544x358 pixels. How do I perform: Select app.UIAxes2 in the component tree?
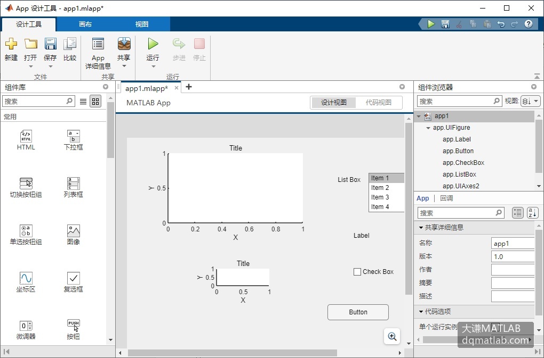(461, 186)
